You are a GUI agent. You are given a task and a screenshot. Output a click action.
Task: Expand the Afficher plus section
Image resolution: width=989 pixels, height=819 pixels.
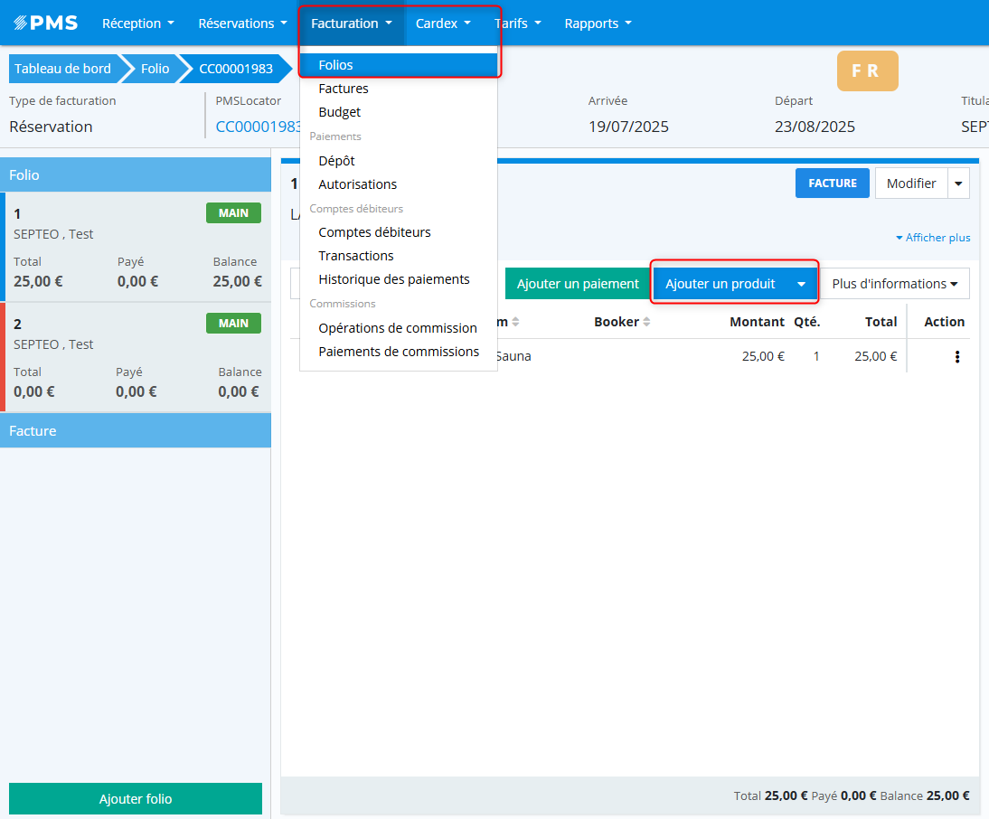click(932, 238)
